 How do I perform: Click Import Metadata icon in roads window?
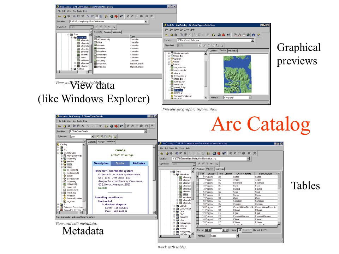[x=106, y=137]
